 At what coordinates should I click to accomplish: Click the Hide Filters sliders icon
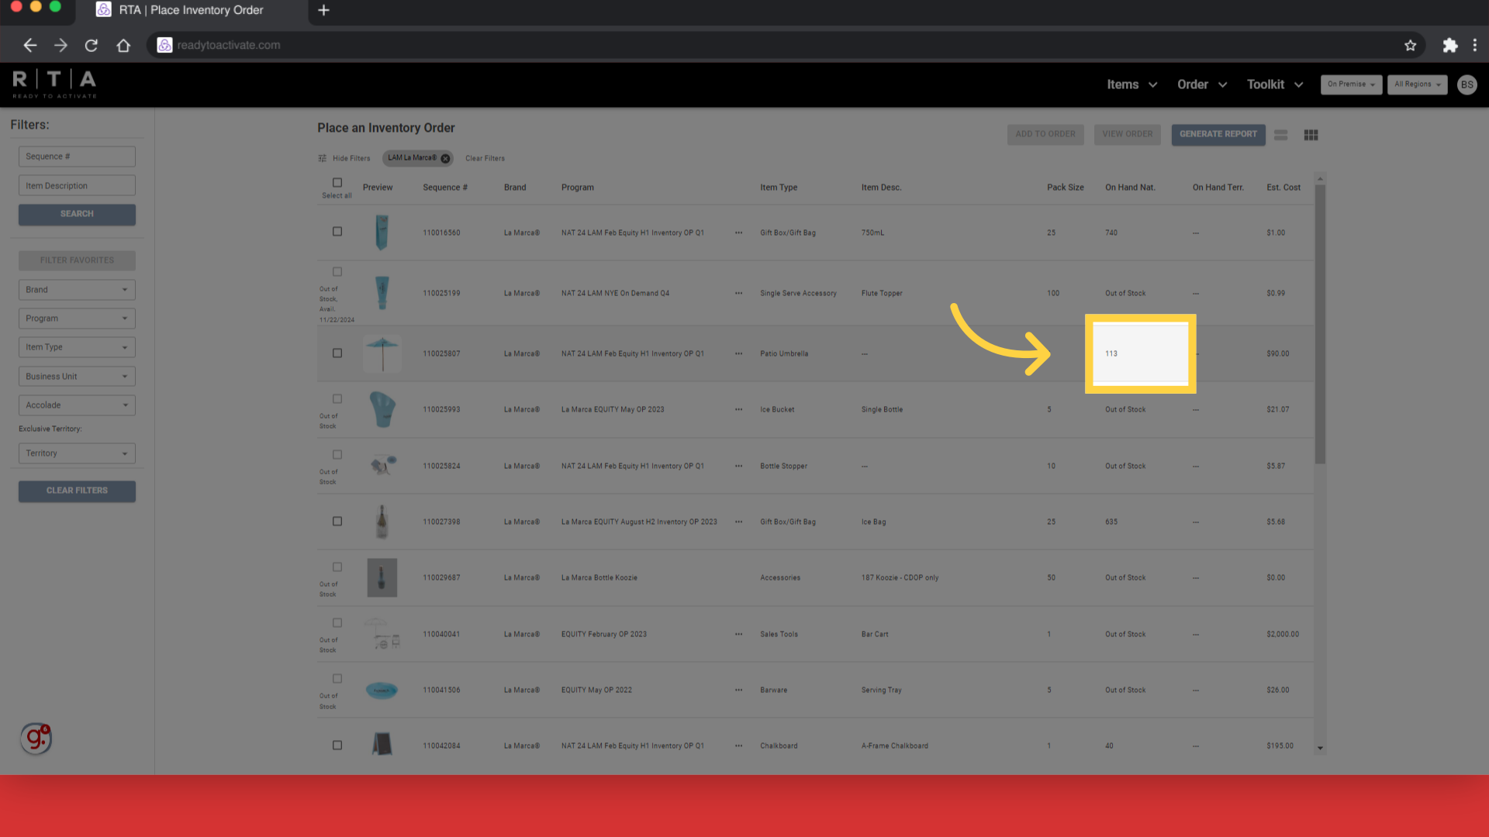[322, 158]
